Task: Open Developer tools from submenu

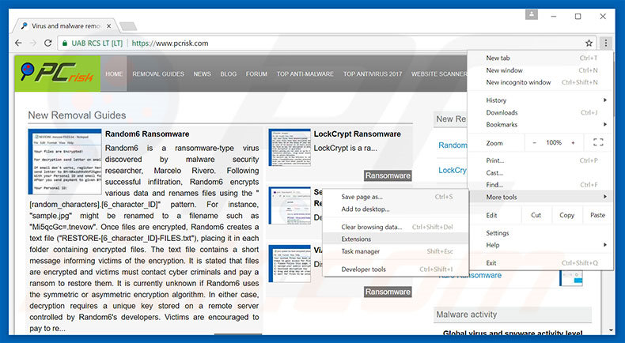Action: point(396,269)
